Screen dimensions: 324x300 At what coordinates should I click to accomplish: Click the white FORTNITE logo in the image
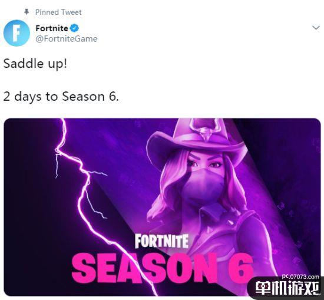161,241
